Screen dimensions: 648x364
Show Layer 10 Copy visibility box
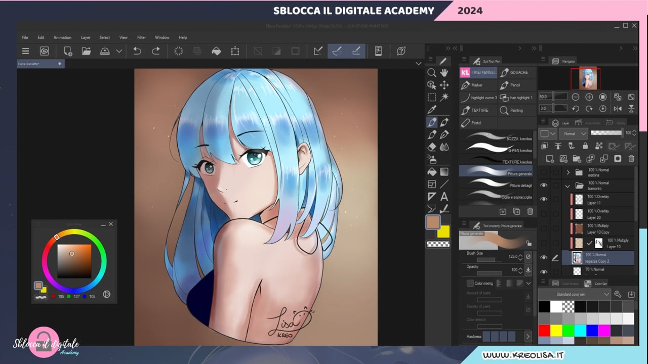pyautogui.click(x=544, y=229)
